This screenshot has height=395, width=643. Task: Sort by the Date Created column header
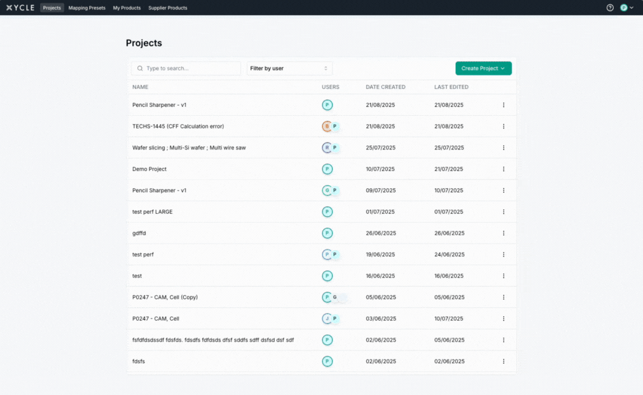(x=385, y=87)
